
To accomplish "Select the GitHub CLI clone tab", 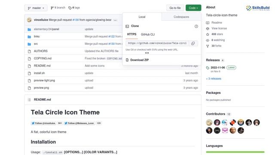I will click(x=148, y=34).
